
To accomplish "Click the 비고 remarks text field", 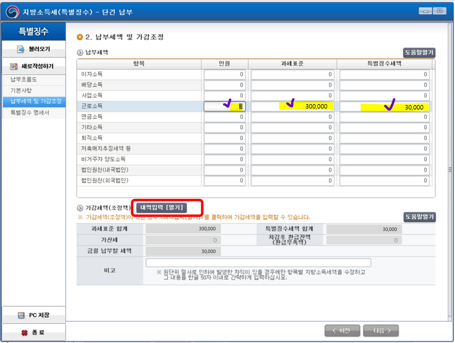I will [258, 263].
